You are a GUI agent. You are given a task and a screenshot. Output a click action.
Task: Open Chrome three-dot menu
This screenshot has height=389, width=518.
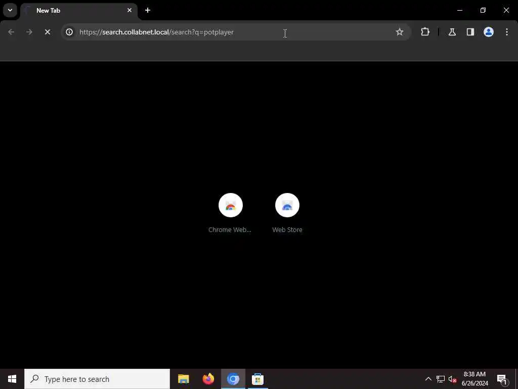[507, 32]
